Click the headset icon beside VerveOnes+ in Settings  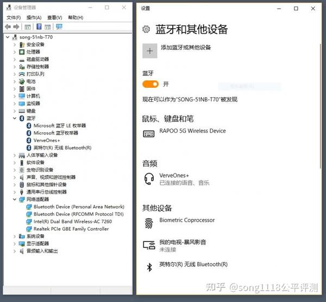(x=149, y=178)
